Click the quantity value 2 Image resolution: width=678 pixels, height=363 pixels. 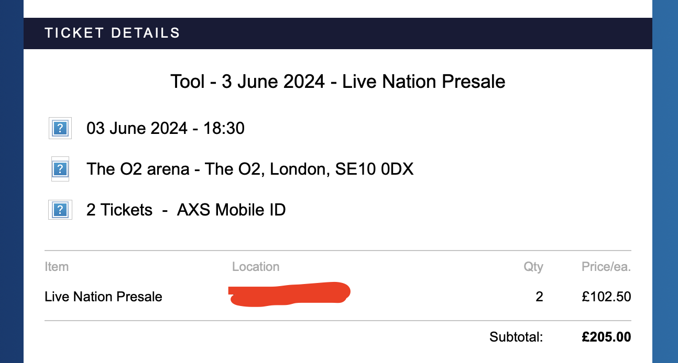(x=539, y=297)
